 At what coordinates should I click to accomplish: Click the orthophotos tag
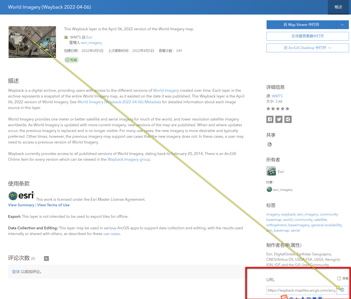tap(276, 225)
